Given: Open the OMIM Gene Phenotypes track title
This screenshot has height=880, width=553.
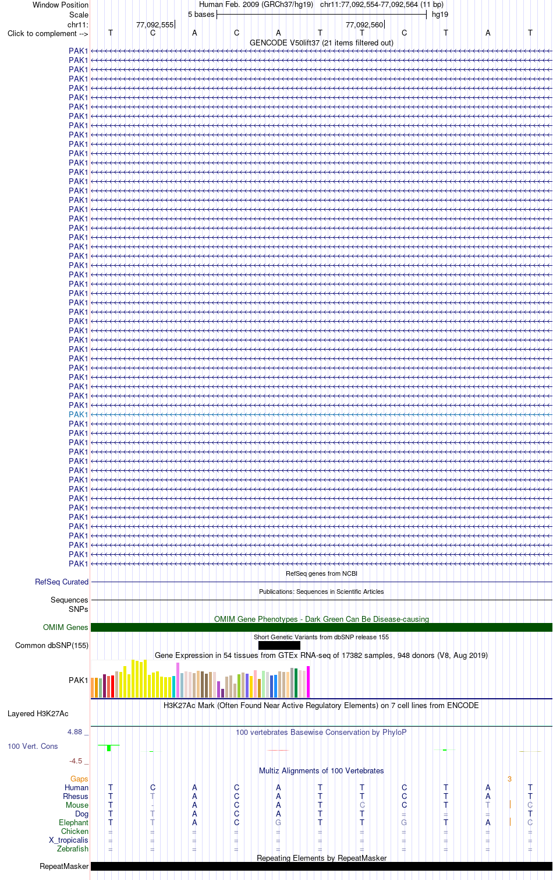Looking at the screenshot, I should point(321,619).
